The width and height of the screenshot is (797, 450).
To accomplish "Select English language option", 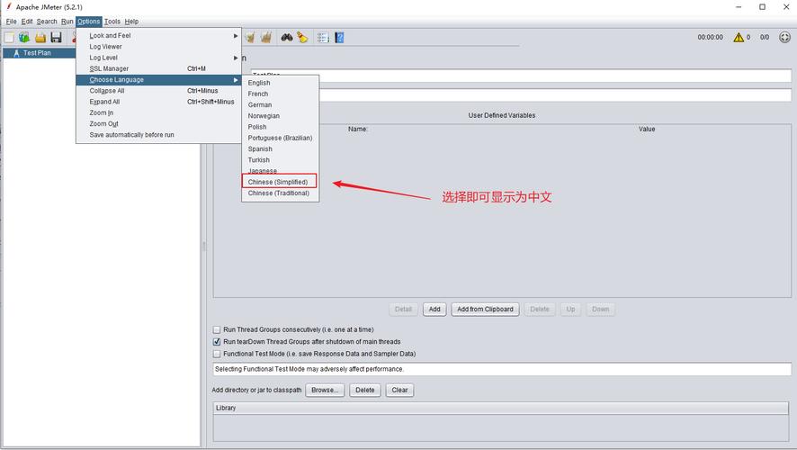I will (x=280, y=83).
